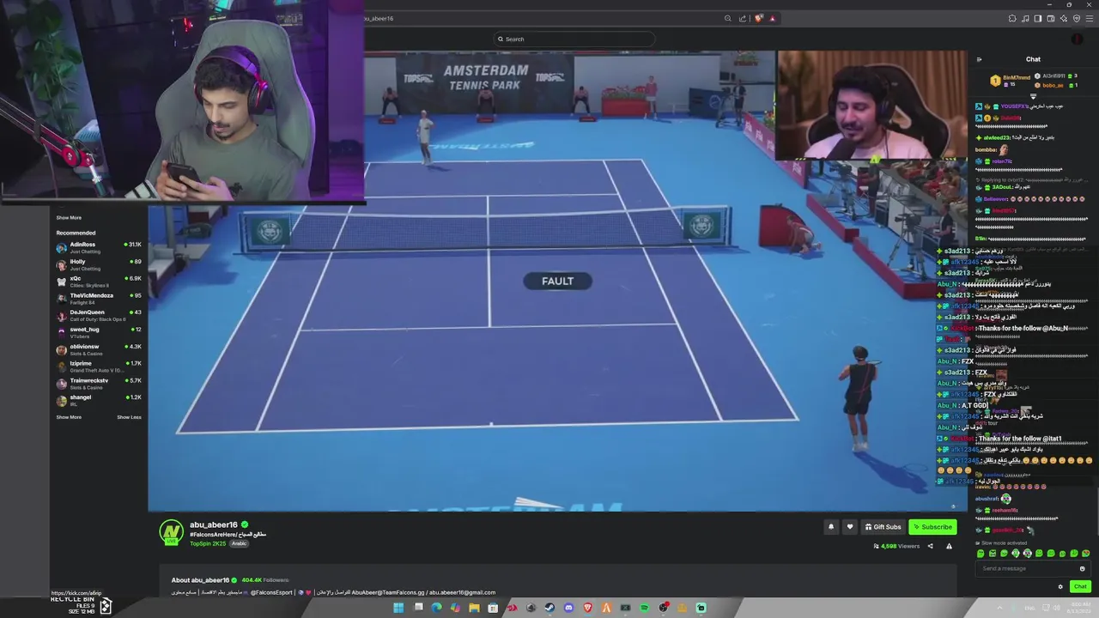Viewport: 1099px width, 618px height.
Task: Expand recommended list via lower Show More
Action: point(69,417)
